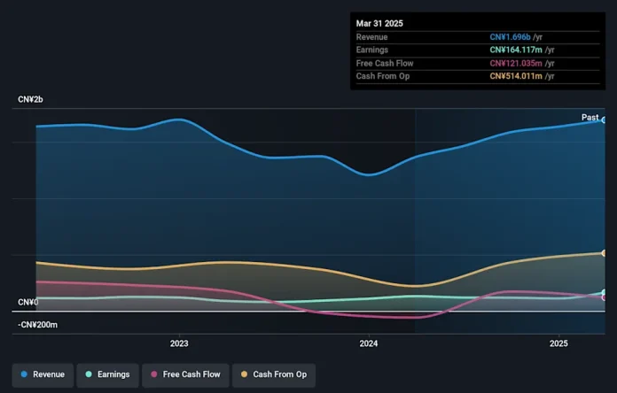This screenshot has width=617, height=393.
Task: Toggle the Revenue series in the legend
Action: click(x=42, y=374)
